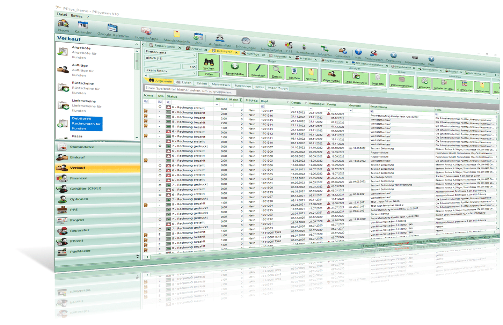Click Zeige Lieferschein button
The width and height of the screenshot is (503, 325).
tap(356, 78)
